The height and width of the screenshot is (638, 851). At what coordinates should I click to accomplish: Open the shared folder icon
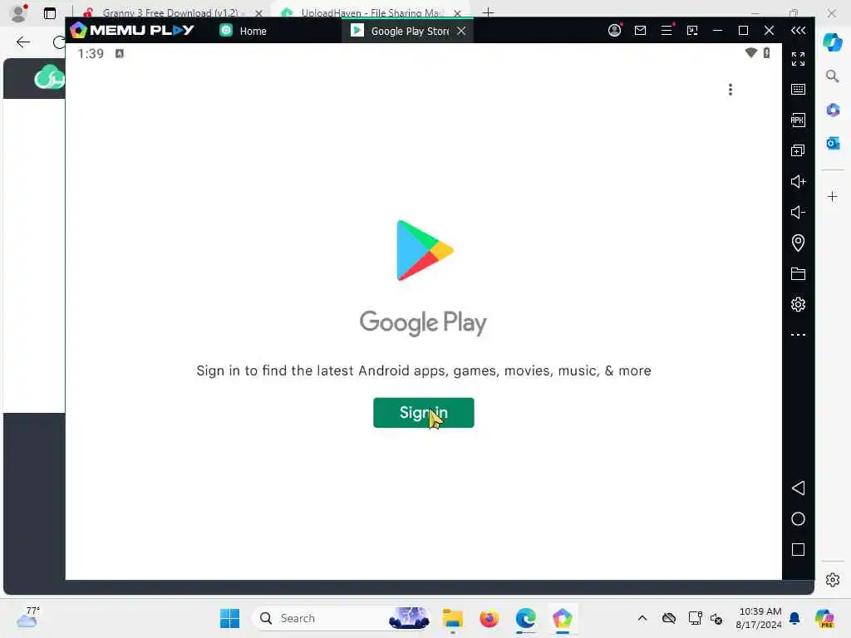point(798,273)
